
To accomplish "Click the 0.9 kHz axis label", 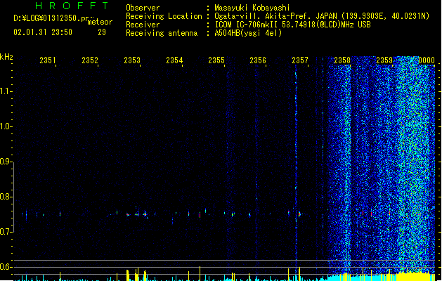I will [x=6, y=162].
